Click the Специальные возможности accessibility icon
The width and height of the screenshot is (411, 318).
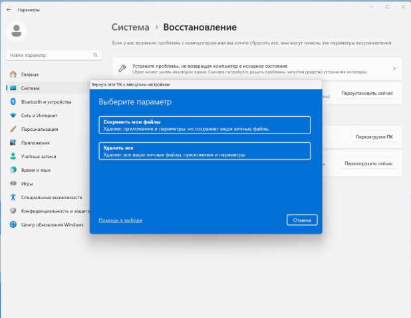click(x=13, y=197)
